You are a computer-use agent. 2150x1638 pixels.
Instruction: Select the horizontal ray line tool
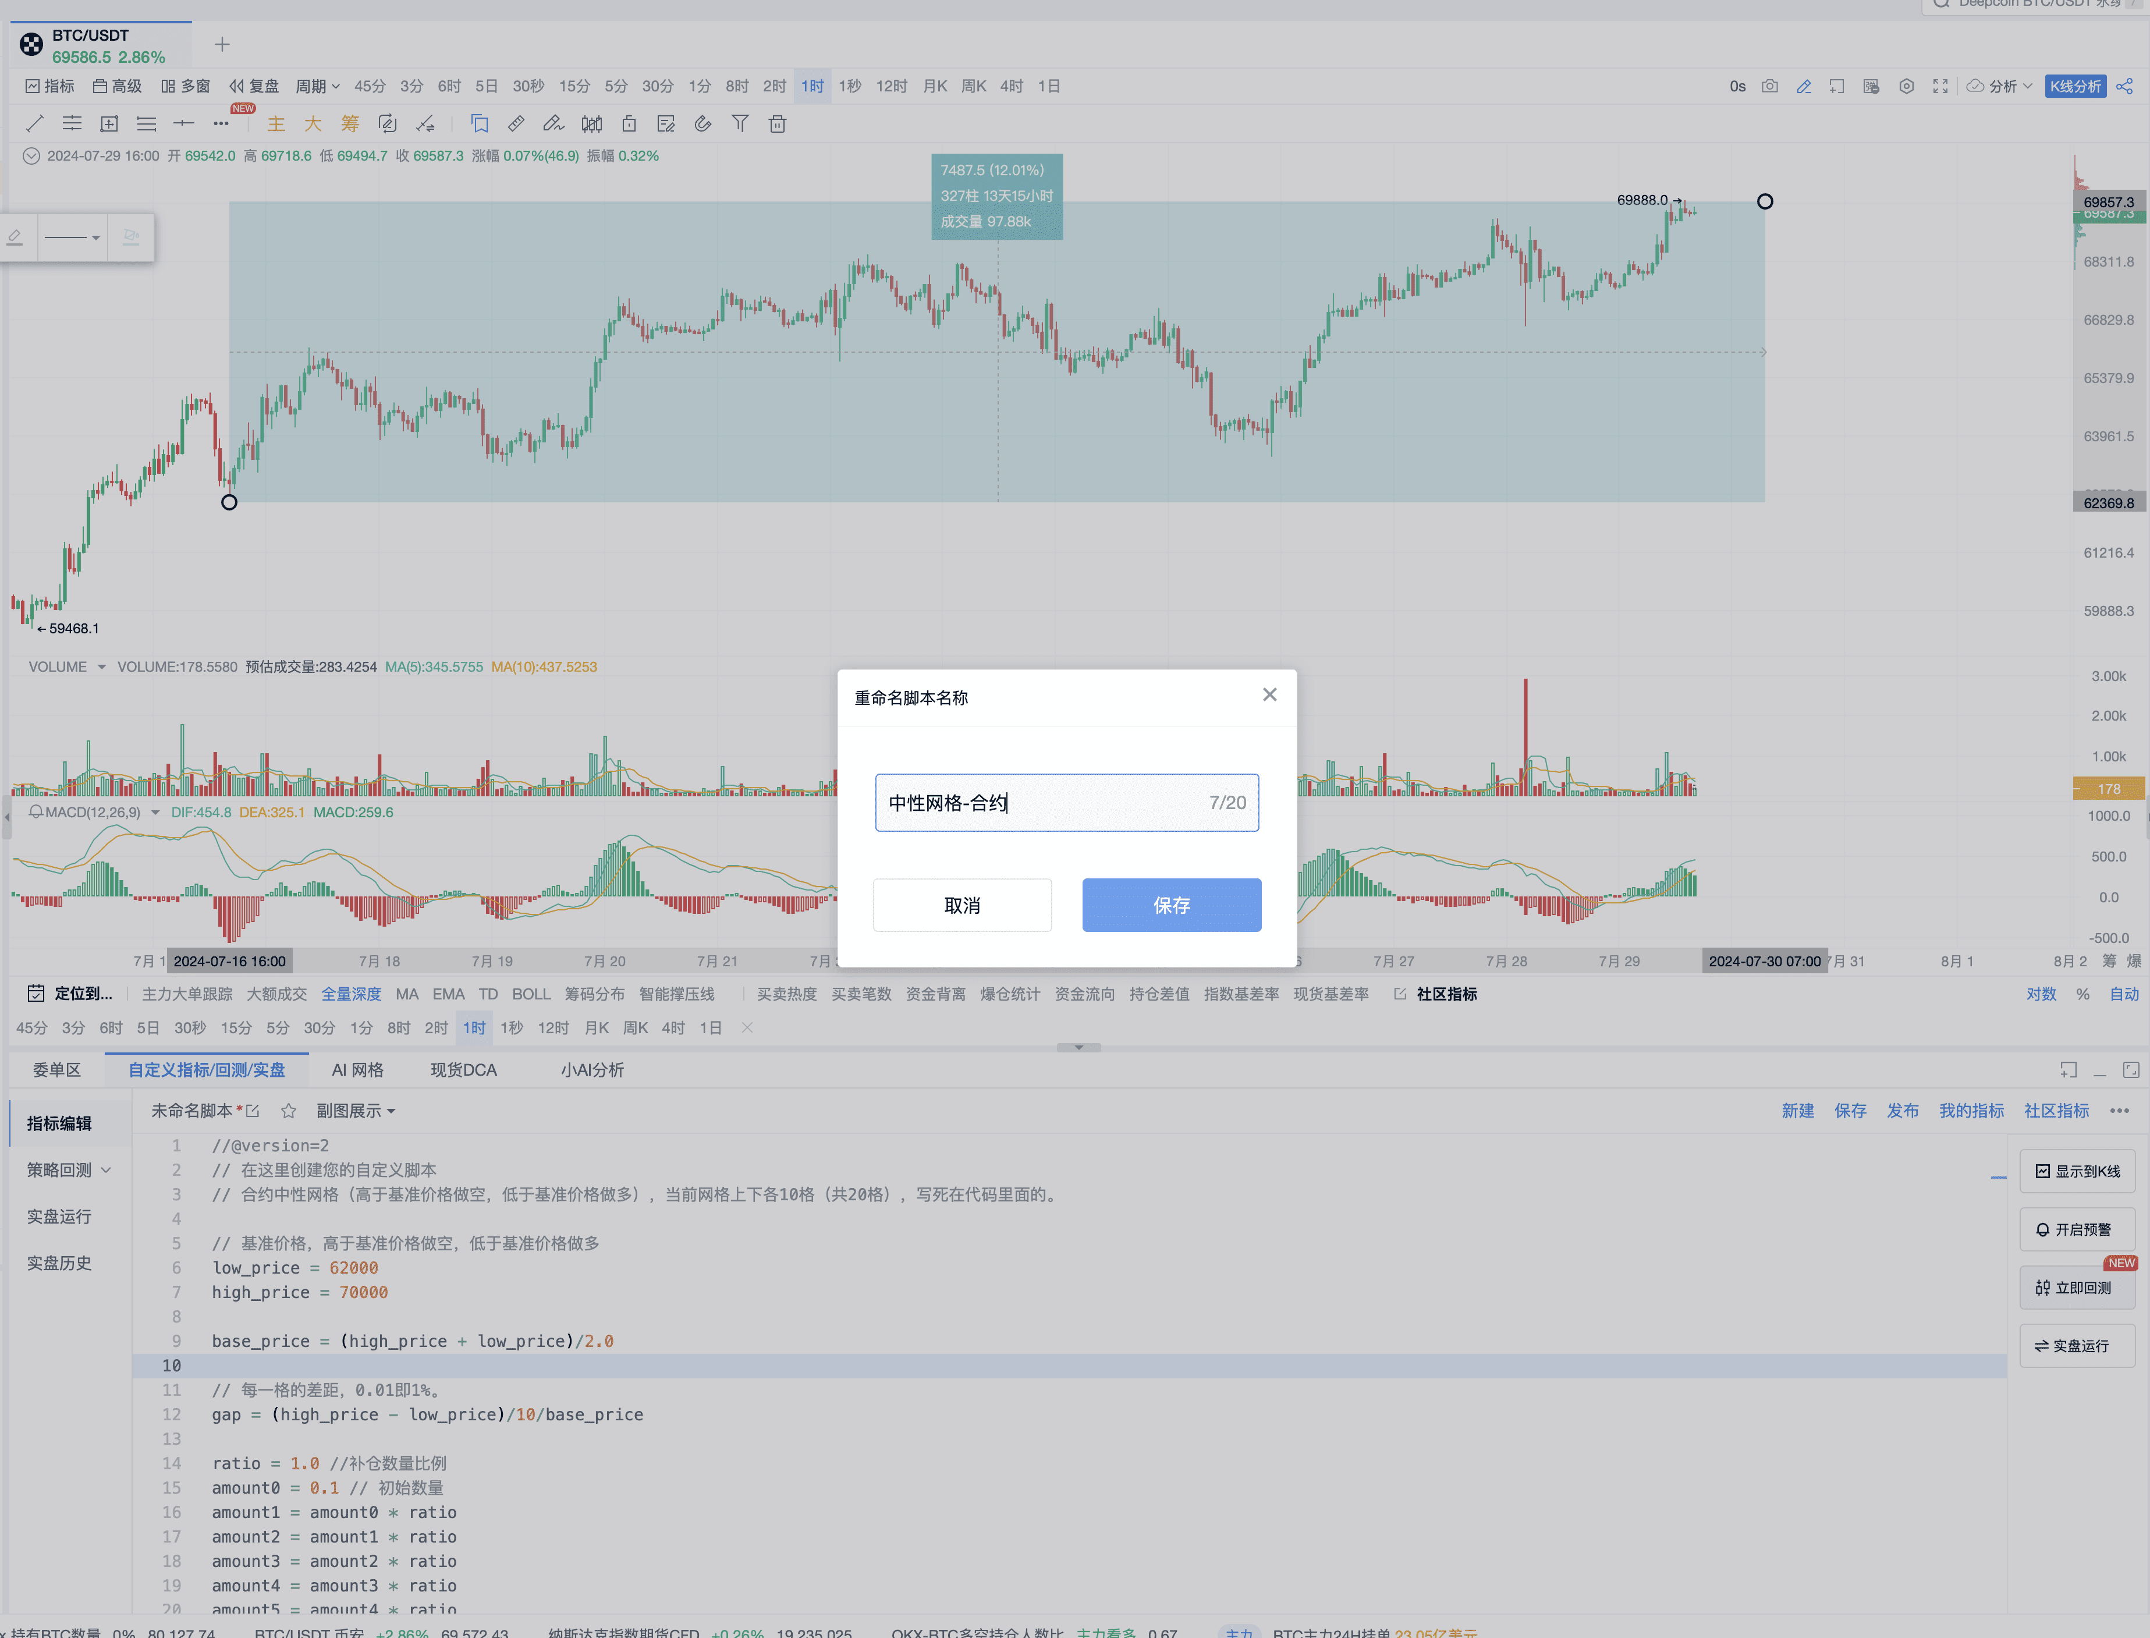tap(183, 124)
